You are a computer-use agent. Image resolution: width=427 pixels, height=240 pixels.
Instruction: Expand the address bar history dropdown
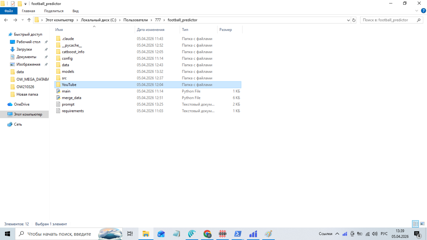348,20
